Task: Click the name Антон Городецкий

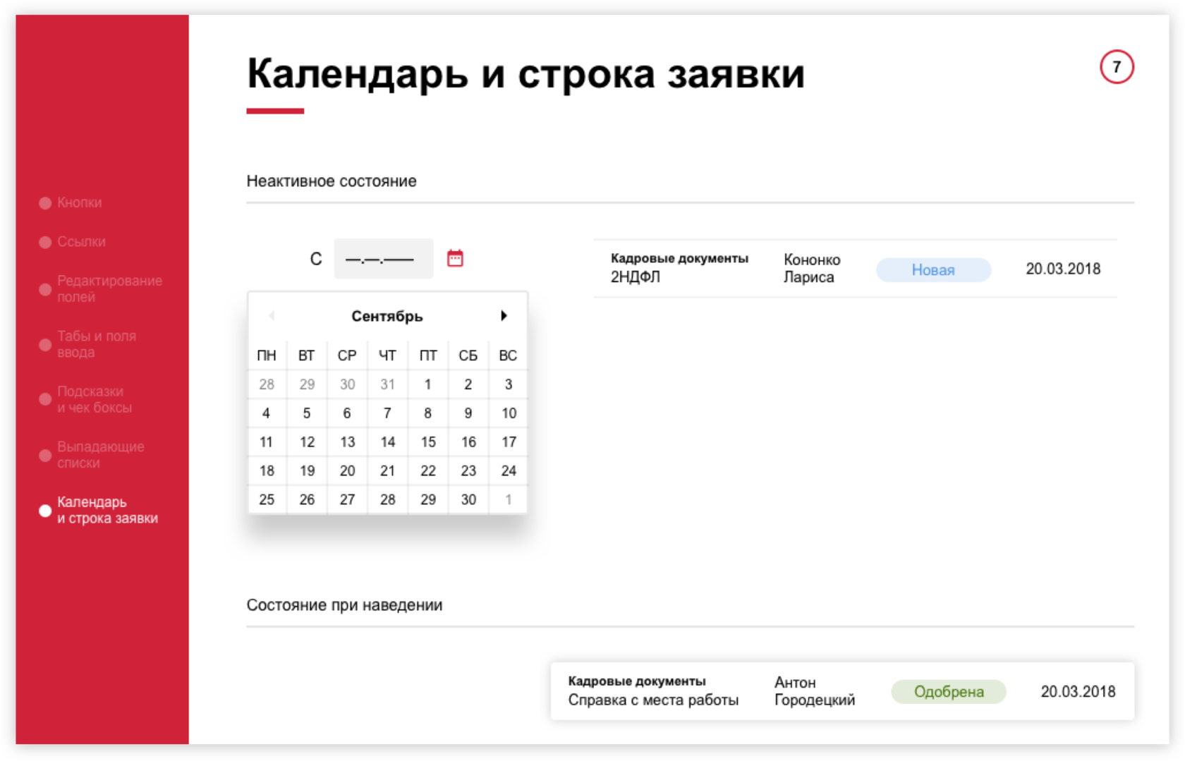Action: click(x=815, y=691)
